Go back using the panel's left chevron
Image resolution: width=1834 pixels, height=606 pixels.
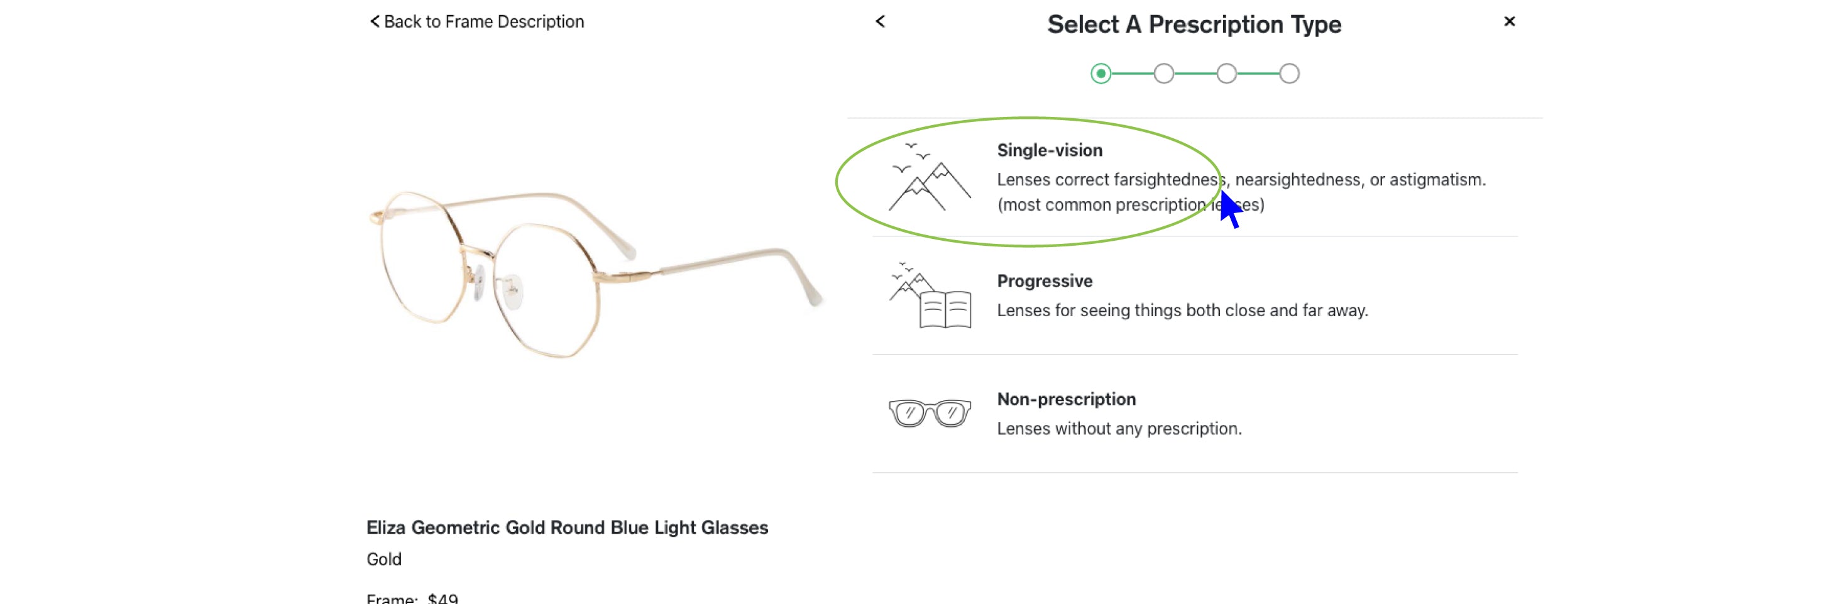click(x=880, y=22)
